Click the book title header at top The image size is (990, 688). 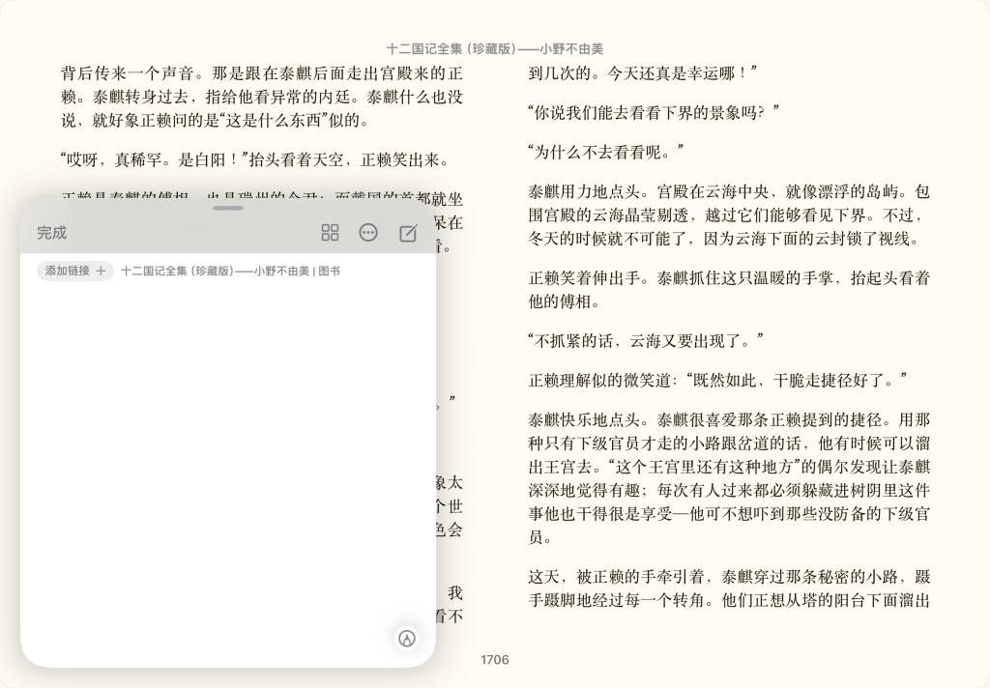pos(494,48)
